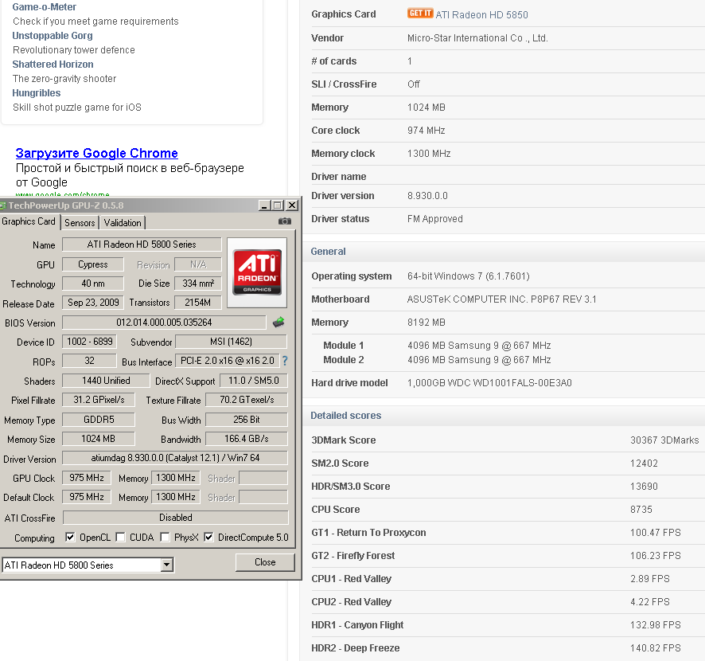This screenshot has width=705, height=661.
Task: Click the GPU Clock 975 MHz field
Action: [x=86, y=477]
